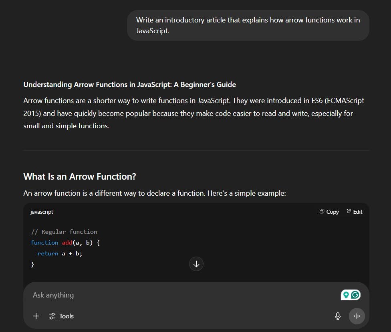Attach a file using the plus icon
This screenshot has width=391, height=332.
(x=36, y=316)
